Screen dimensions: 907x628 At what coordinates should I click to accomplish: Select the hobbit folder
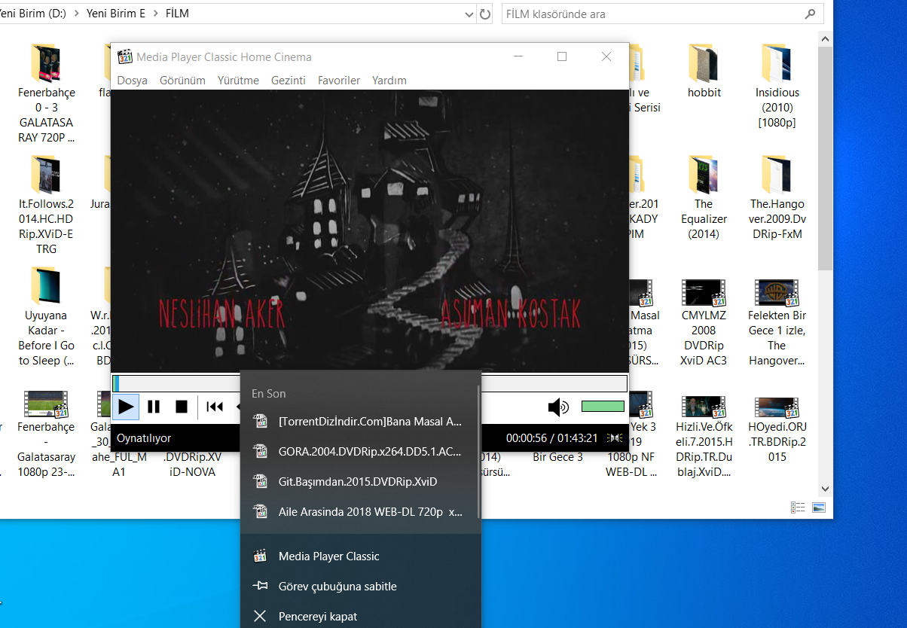[704, 72]
